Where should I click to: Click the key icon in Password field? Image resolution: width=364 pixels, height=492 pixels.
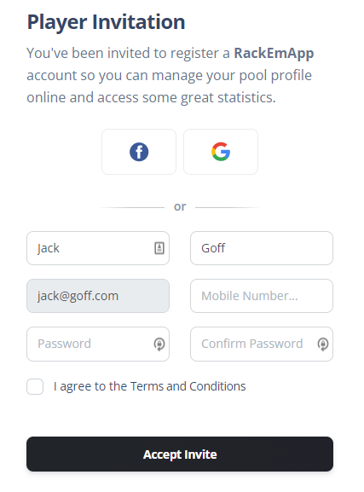[159, 344]
